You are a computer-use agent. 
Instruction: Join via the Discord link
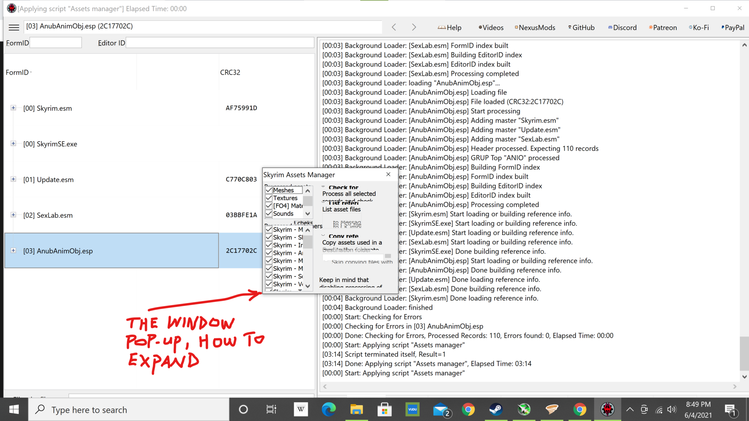(622, 27)
